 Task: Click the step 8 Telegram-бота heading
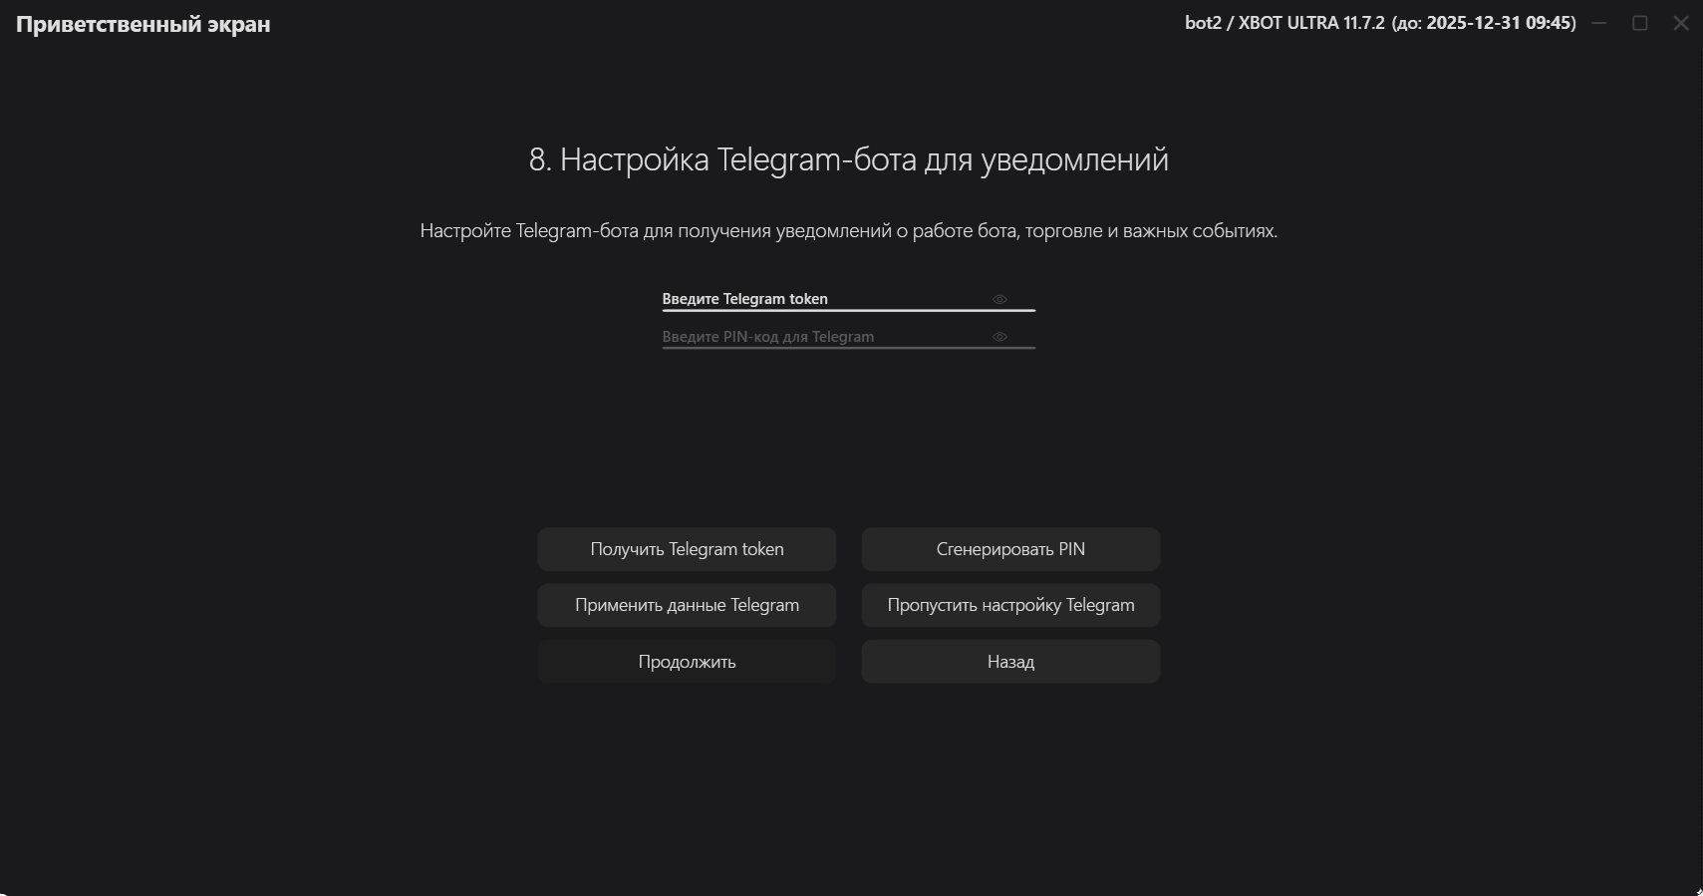(x=848, y=159)
